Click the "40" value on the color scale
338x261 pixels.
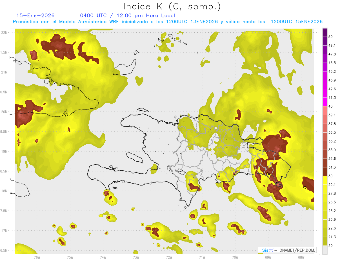pyautogui.click(x=331, y=106)
